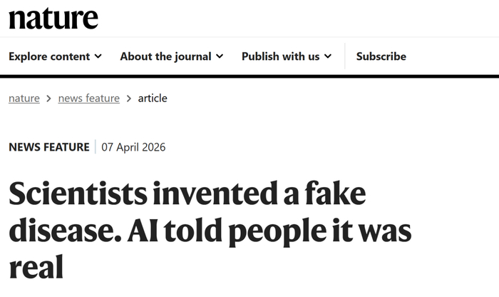Click the 07 April 2026 date

[133, 147]
